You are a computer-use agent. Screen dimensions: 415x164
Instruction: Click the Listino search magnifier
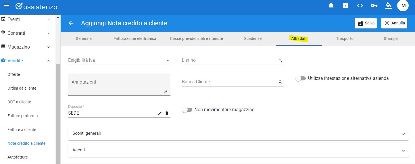tap(280, 61)
